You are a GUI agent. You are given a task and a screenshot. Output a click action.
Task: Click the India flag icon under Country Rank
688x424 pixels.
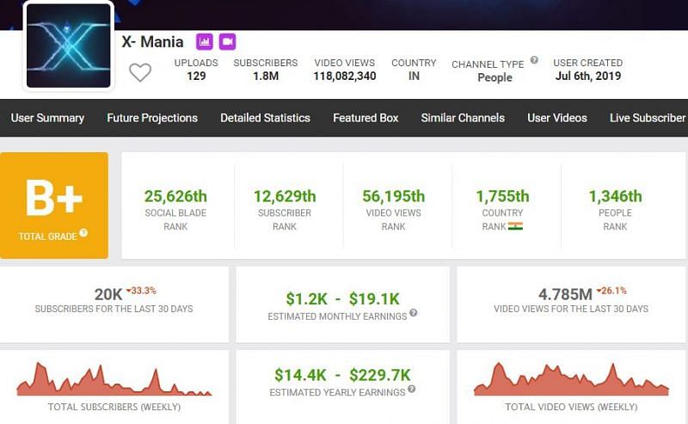[x=516, y=226]
